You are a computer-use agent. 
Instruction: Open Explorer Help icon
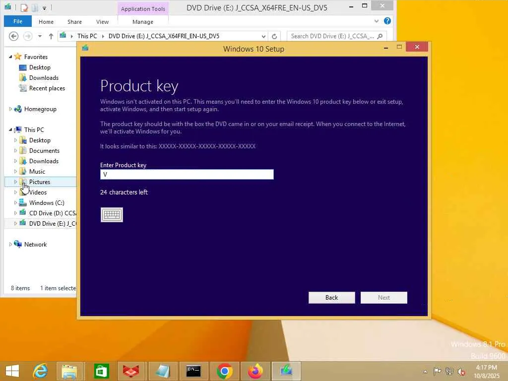[x=387, y=21]
